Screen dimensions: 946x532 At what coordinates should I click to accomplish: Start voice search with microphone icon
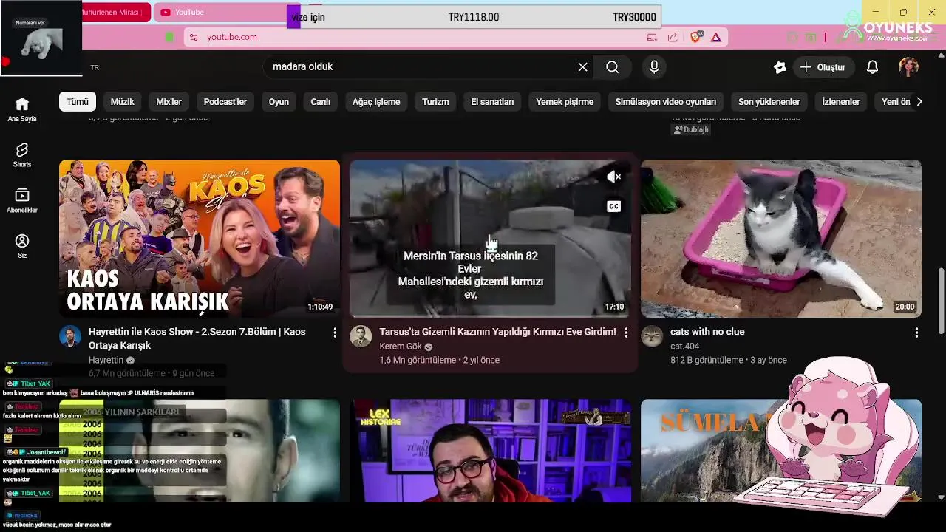654,67
